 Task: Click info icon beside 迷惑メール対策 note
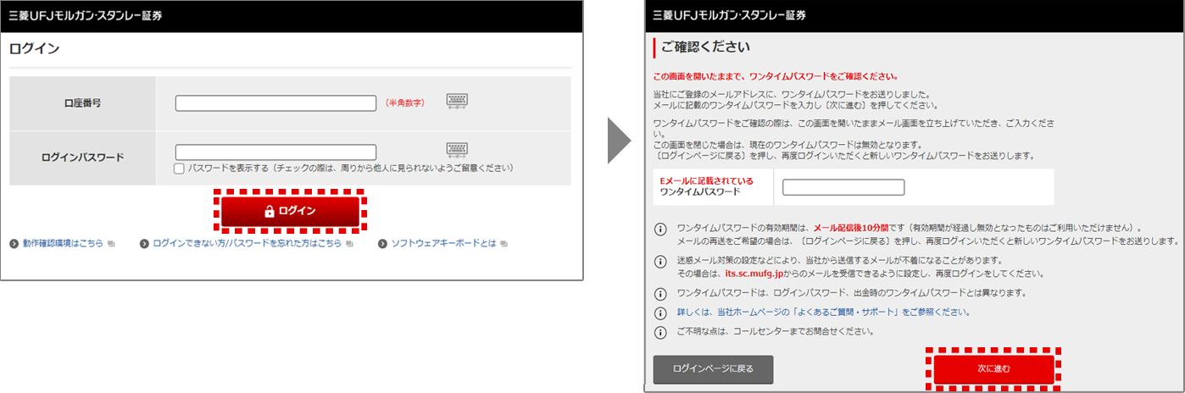click(661, 261)
